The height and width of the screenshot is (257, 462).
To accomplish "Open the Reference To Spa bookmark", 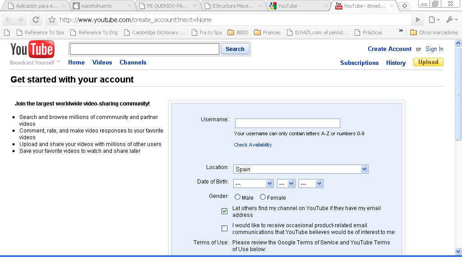I will tap(40, 32).
